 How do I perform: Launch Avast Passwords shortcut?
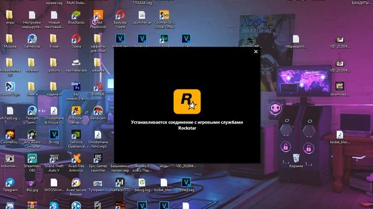pos(98,19)
